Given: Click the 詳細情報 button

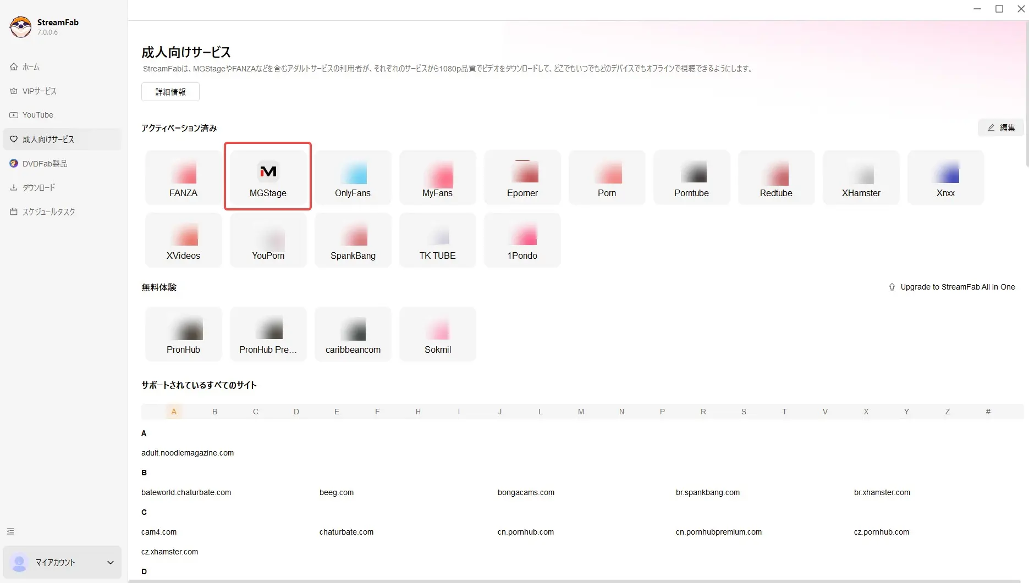Looking at the screenshot, I should tap(170, 92).
